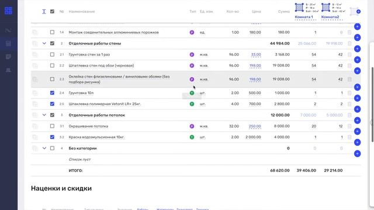Delete row Окрашивание потолка
Viewport: 374px width, 210px height.
click(349, 126)
